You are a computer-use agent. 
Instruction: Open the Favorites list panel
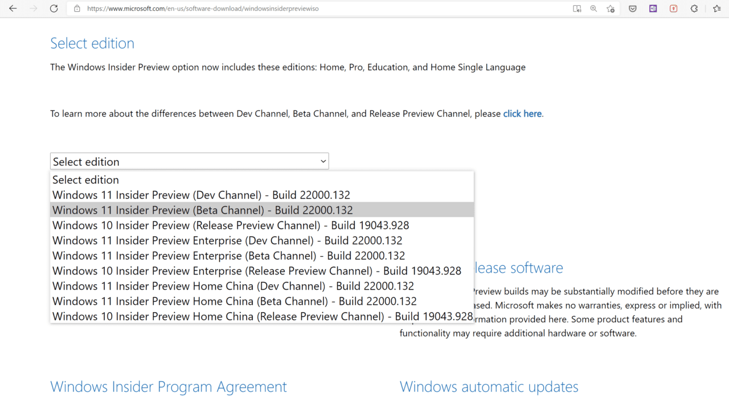tap(717, 9)
